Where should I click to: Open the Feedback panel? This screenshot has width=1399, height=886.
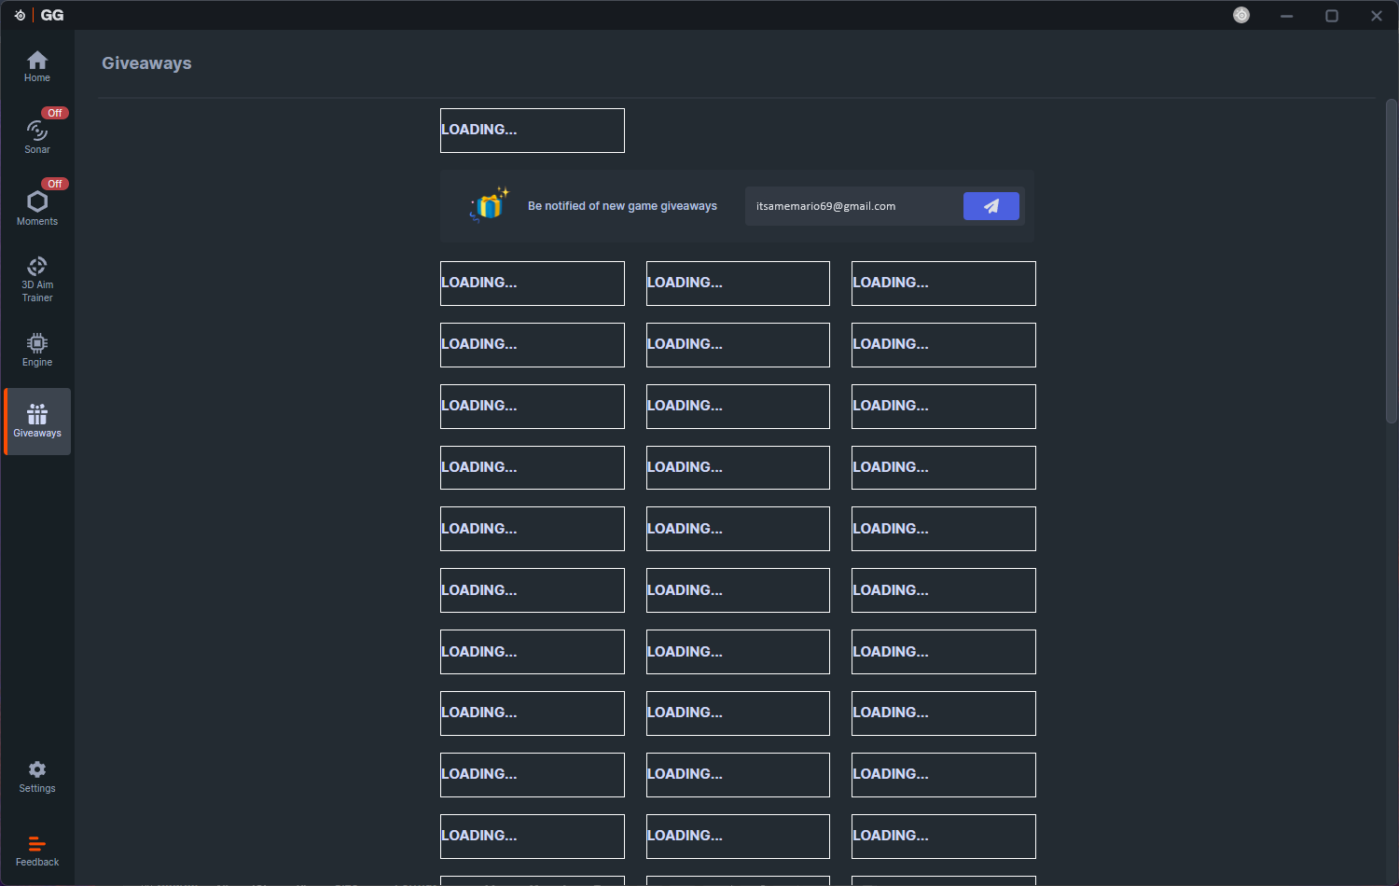click(x=36, y=843)
